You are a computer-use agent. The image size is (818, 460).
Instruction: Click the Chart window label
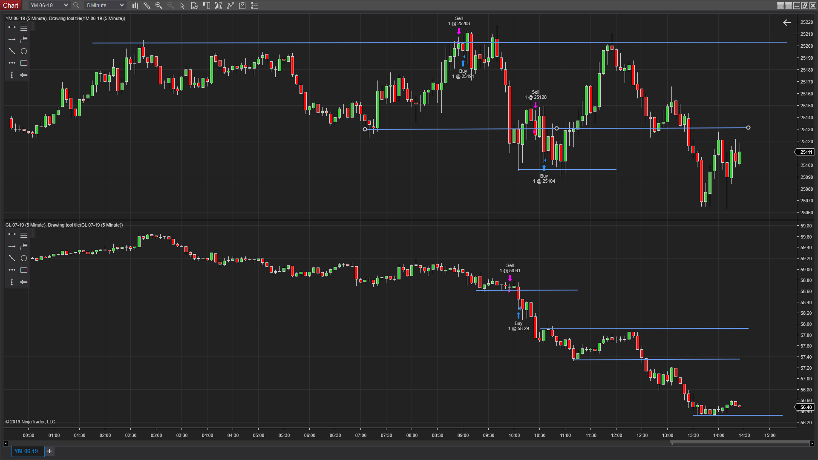11,6
